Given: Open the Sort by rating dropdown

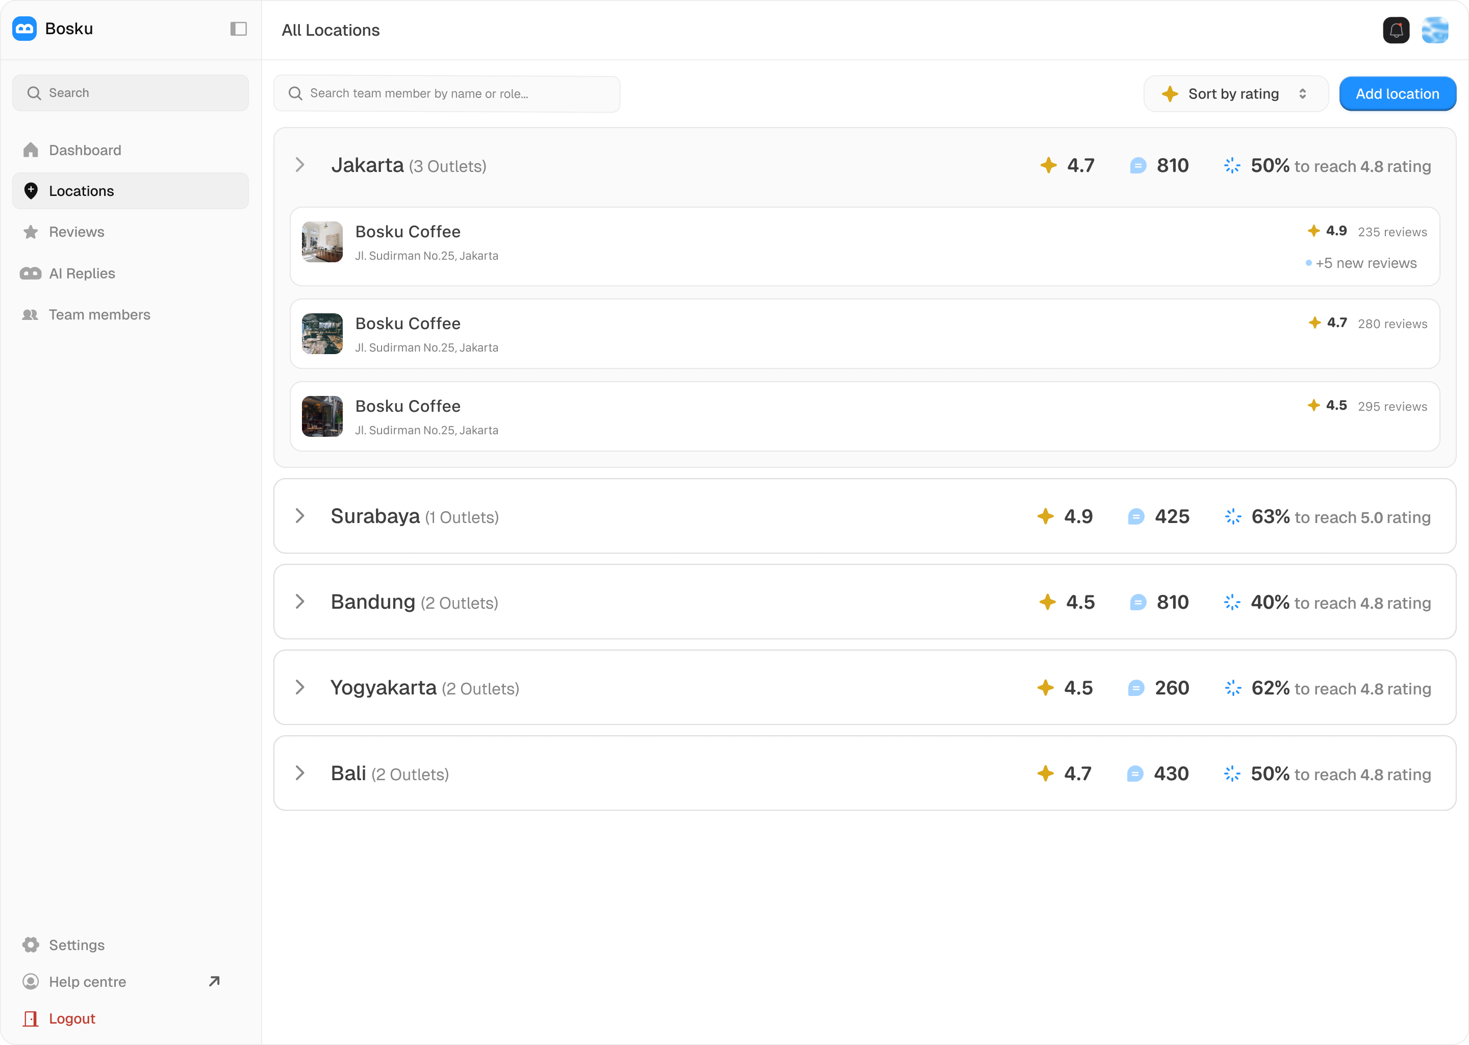Looking at the screenshot, I should 1235,93.
